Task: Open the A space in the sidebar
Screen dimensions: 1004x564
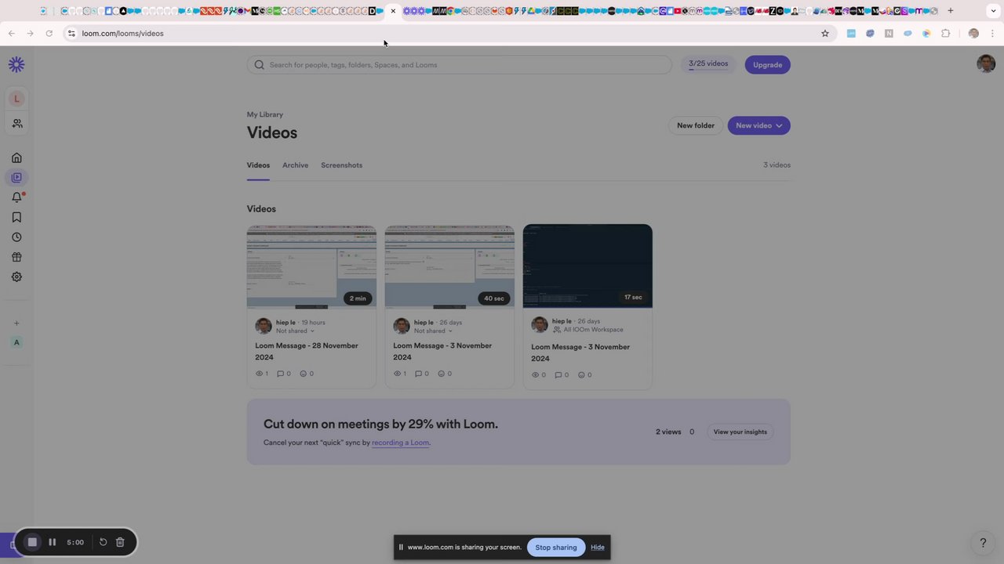Action: pos(16,342)
